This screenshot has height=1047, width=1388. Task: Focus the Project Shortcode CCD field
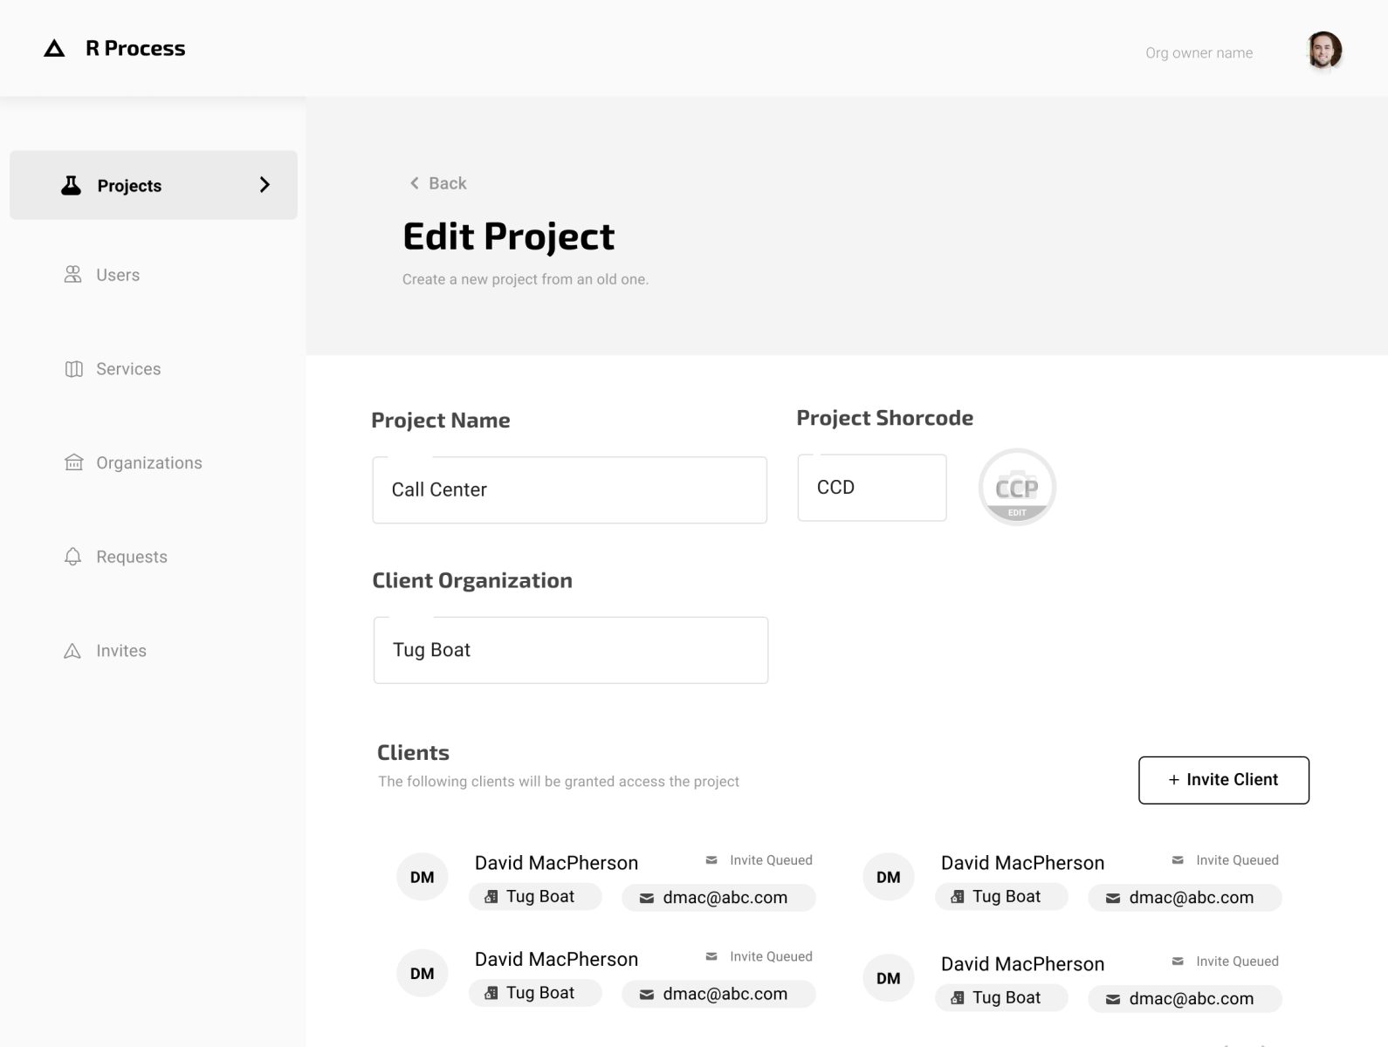[871, 488]
